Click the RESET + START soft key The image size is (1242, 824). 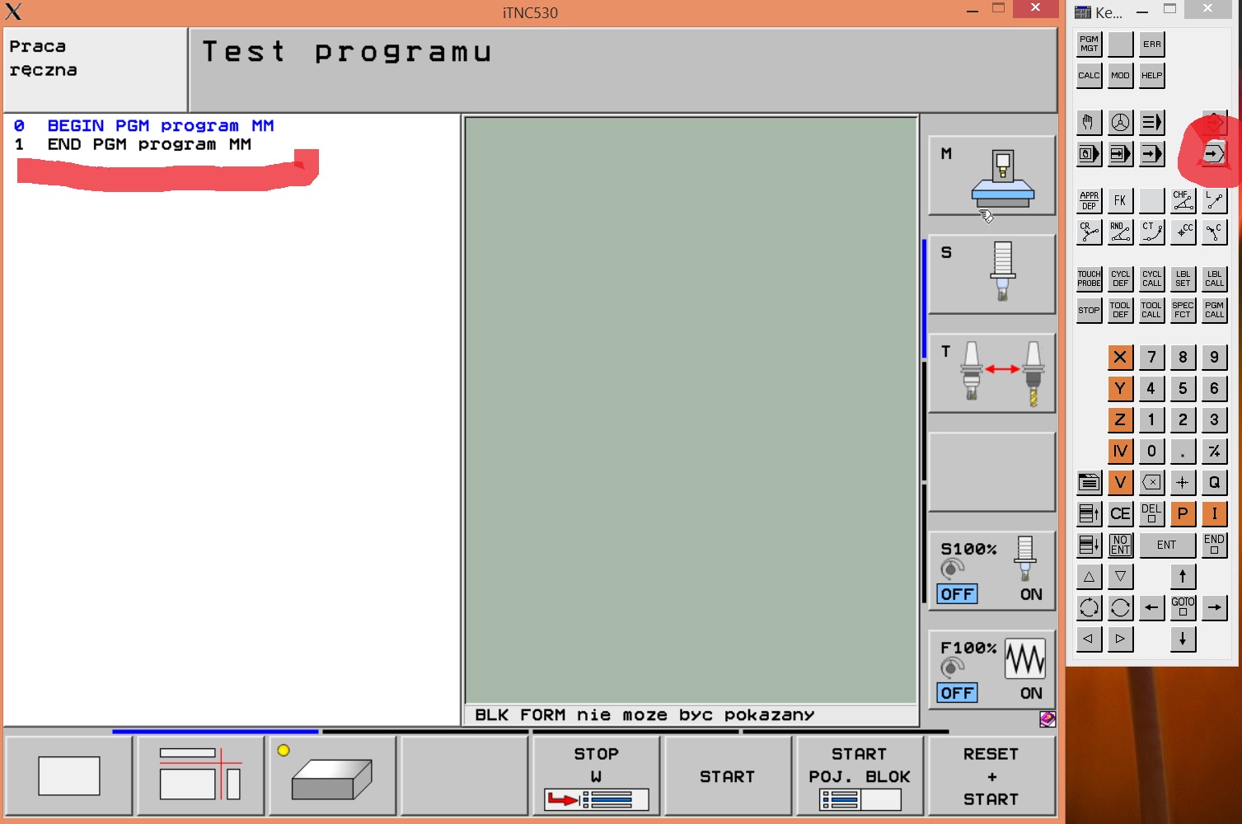(x=991, y=776)
